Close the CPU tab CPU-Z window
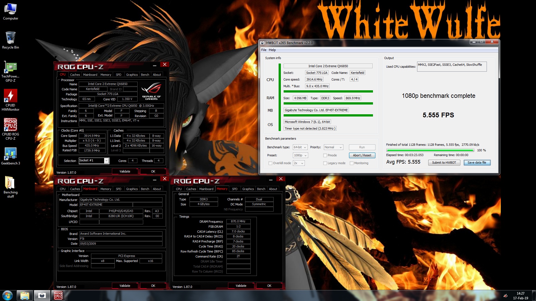 click(x=165, y=65)
